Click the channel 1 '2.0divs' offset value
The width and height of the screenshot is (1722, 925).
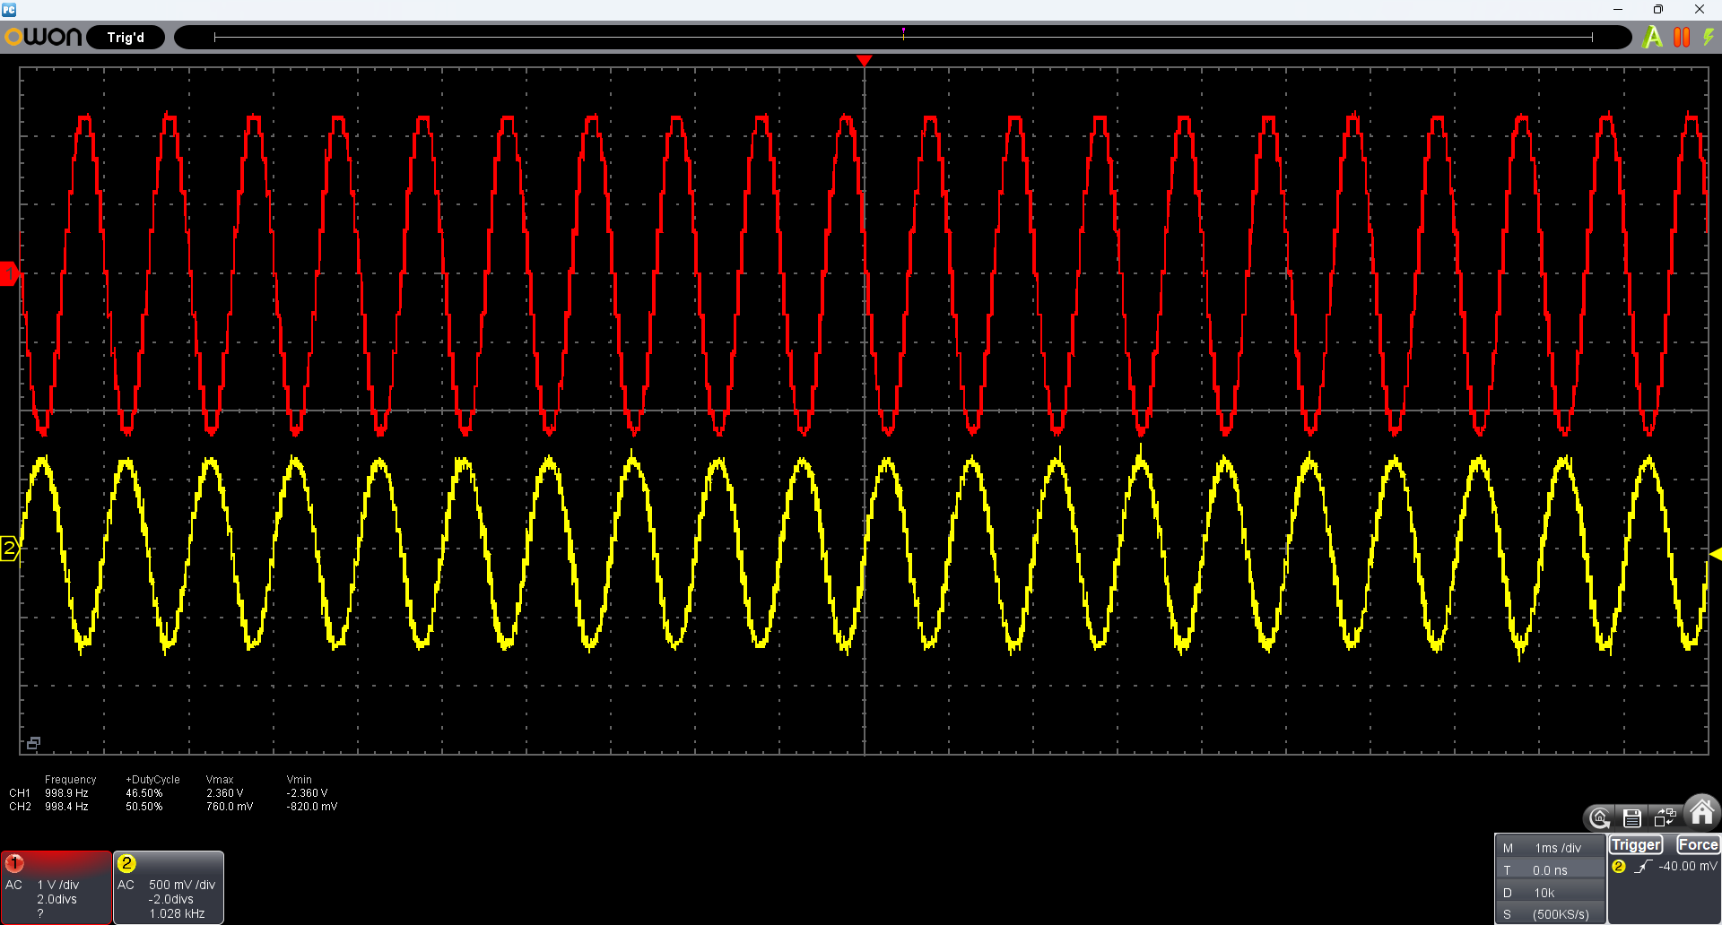(x=57, y=899)
